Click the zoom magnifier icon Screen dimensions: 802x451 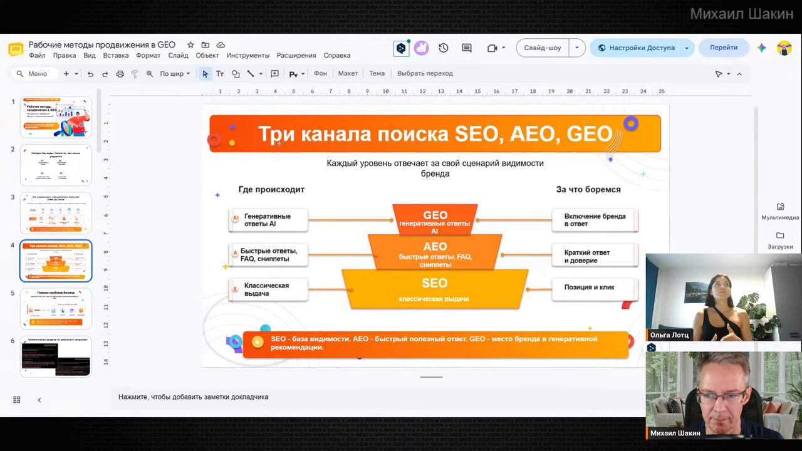[x=150, y=74]
